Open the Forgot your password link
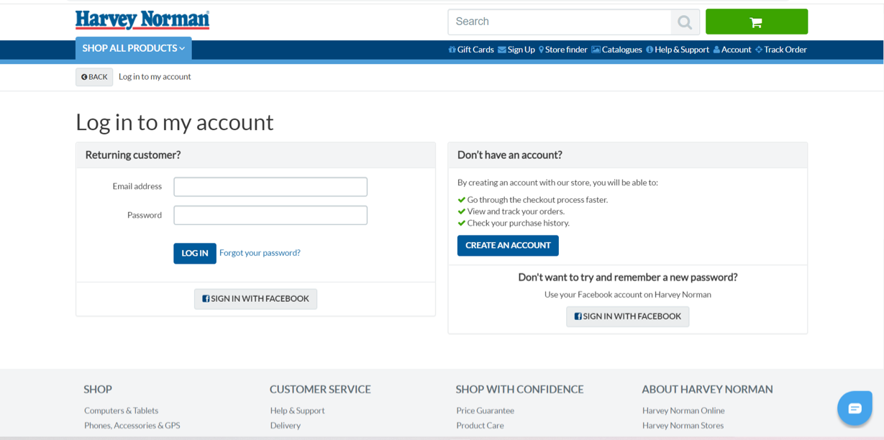 260,253
